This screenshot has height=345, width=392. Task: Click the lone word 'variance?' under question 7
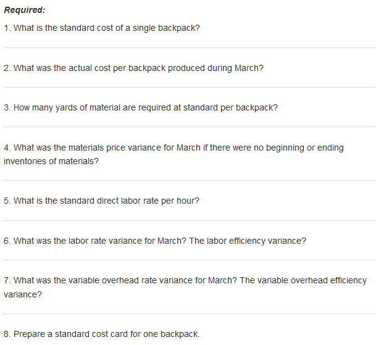click(x=23, y=294)
